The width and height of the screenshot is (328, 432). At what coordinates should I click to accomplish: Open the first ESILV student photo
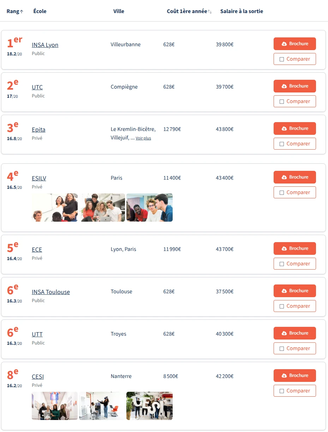[55, 208]
